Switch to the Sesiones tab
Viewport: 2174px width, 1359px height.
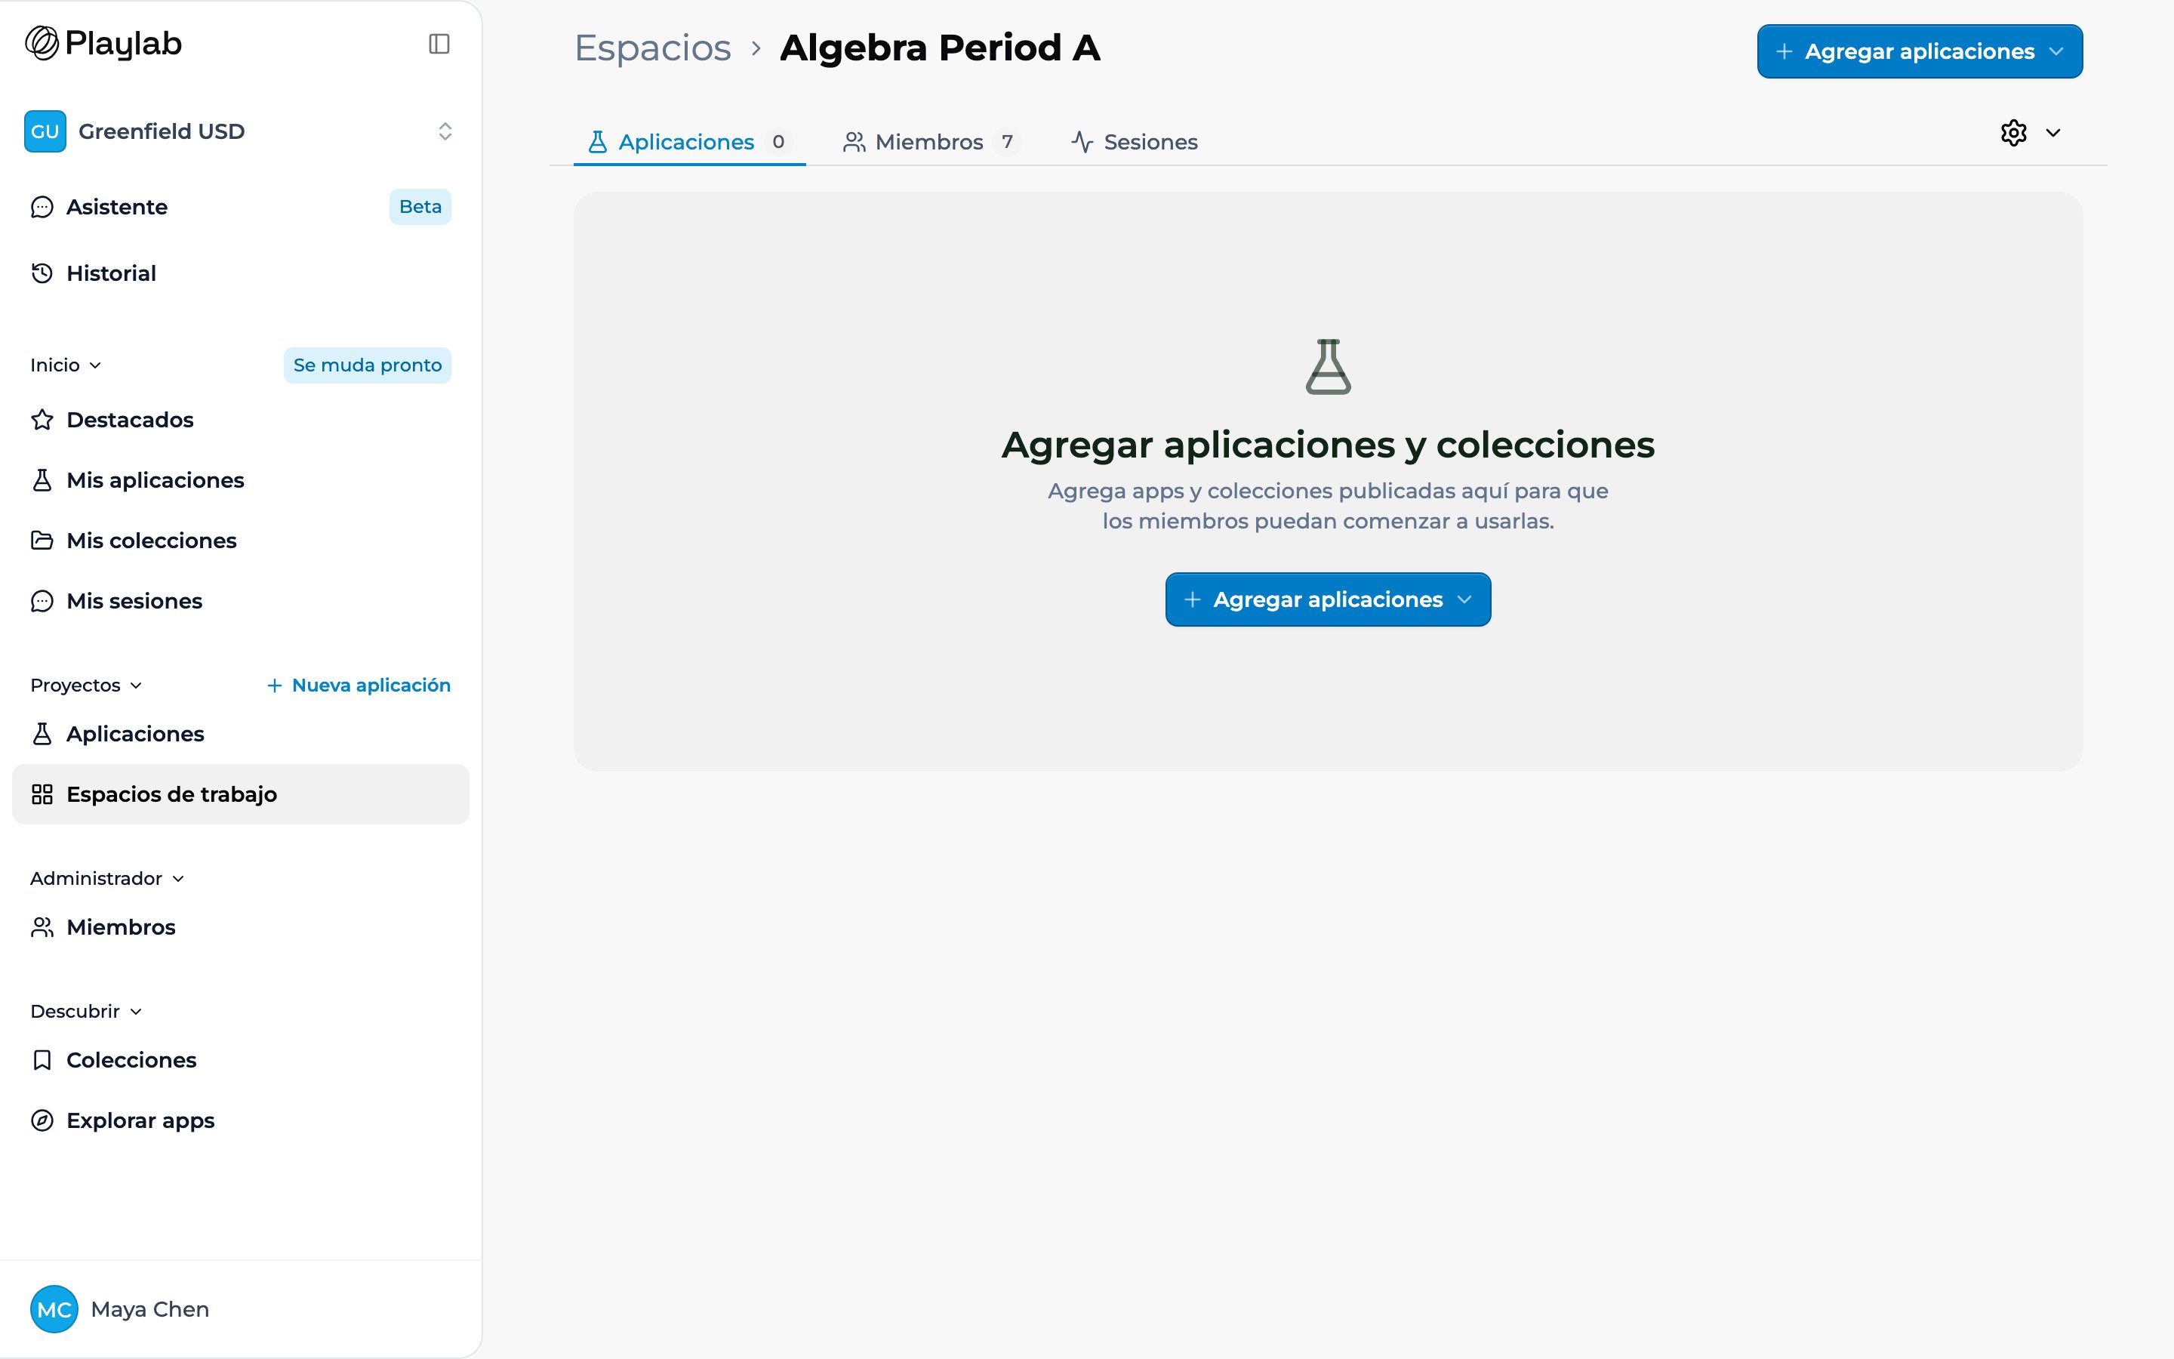pyautogui.click(x=1134, y=142)
